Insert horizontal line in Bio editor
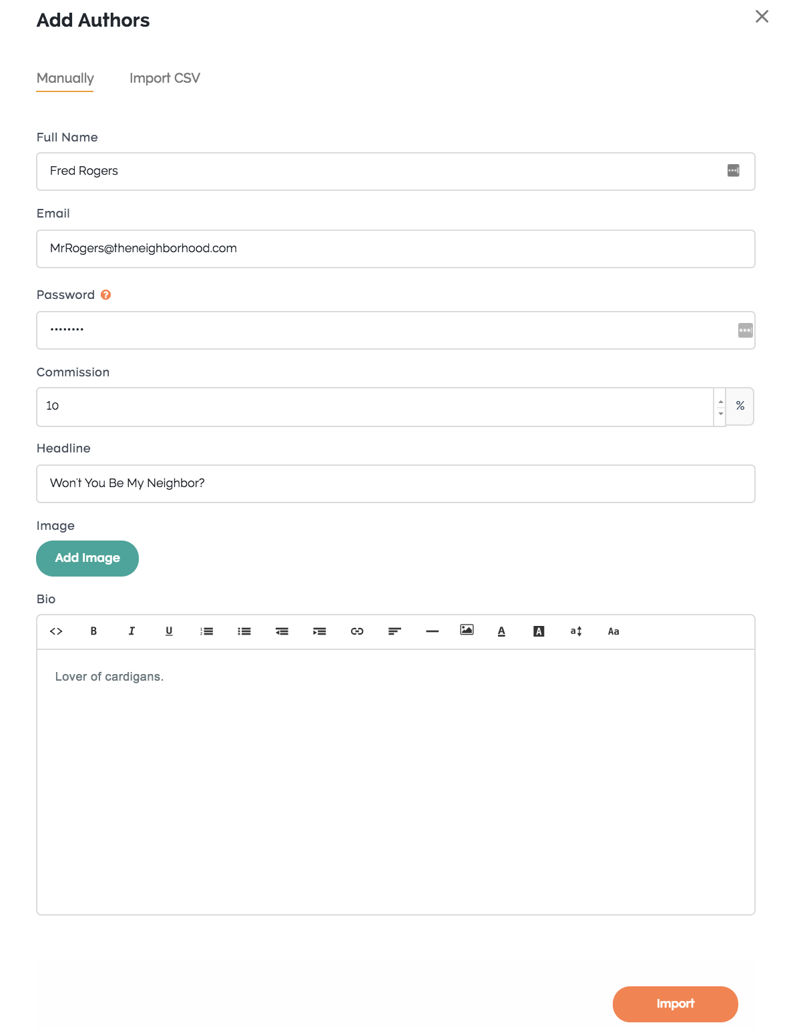This screenshot has width=785, height=1029. (433, 631)
